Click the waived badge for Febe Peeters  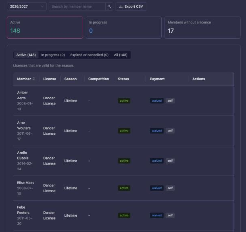pos(157,215)
